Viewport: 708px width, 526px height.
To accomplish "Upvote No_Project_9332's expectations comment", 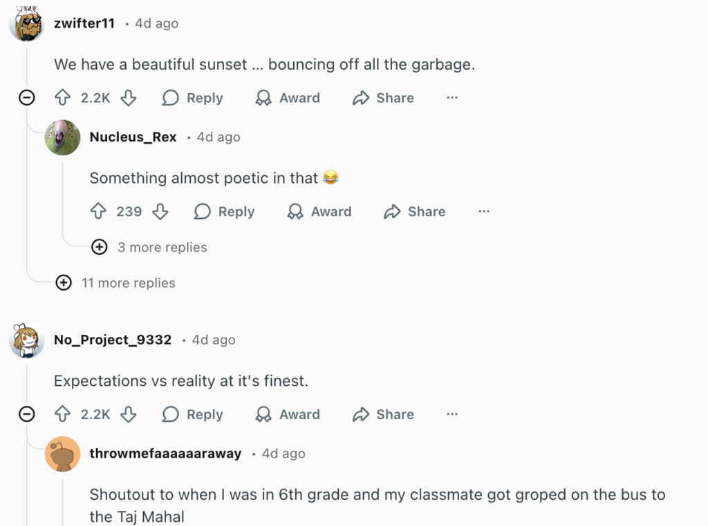I will click(x=63, y=414).
